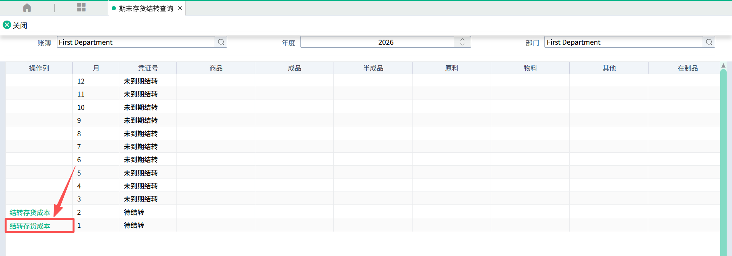This screenshot has height=256, width=732.
Task: Go to the home icon tab
Action: pos(27,8)
